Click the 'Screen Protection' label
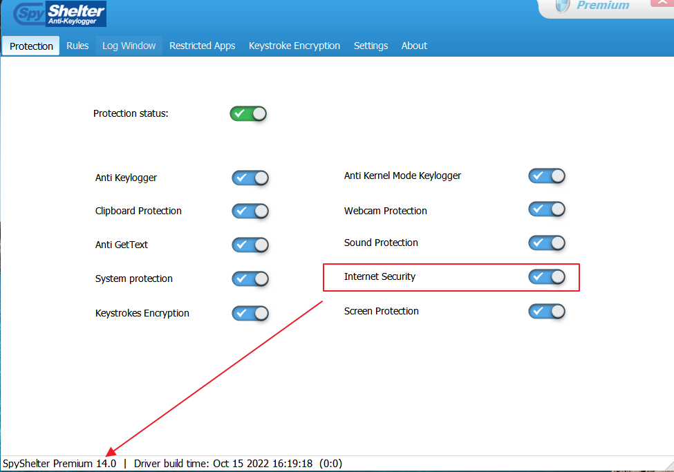This screenshot has height=472, width=674. (x=382, y=311)
